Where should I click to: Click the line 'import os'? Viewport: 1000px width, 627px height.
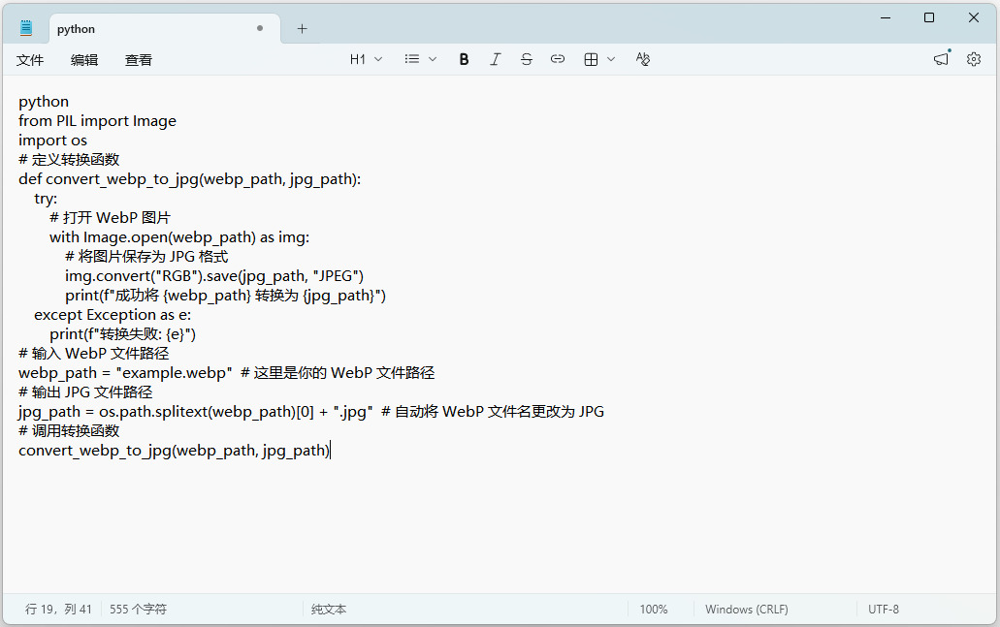[53, 141]
